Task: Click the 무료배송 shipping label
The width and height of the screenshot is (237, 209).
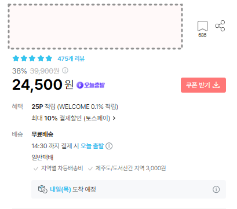Action: (x=42, y=134)
